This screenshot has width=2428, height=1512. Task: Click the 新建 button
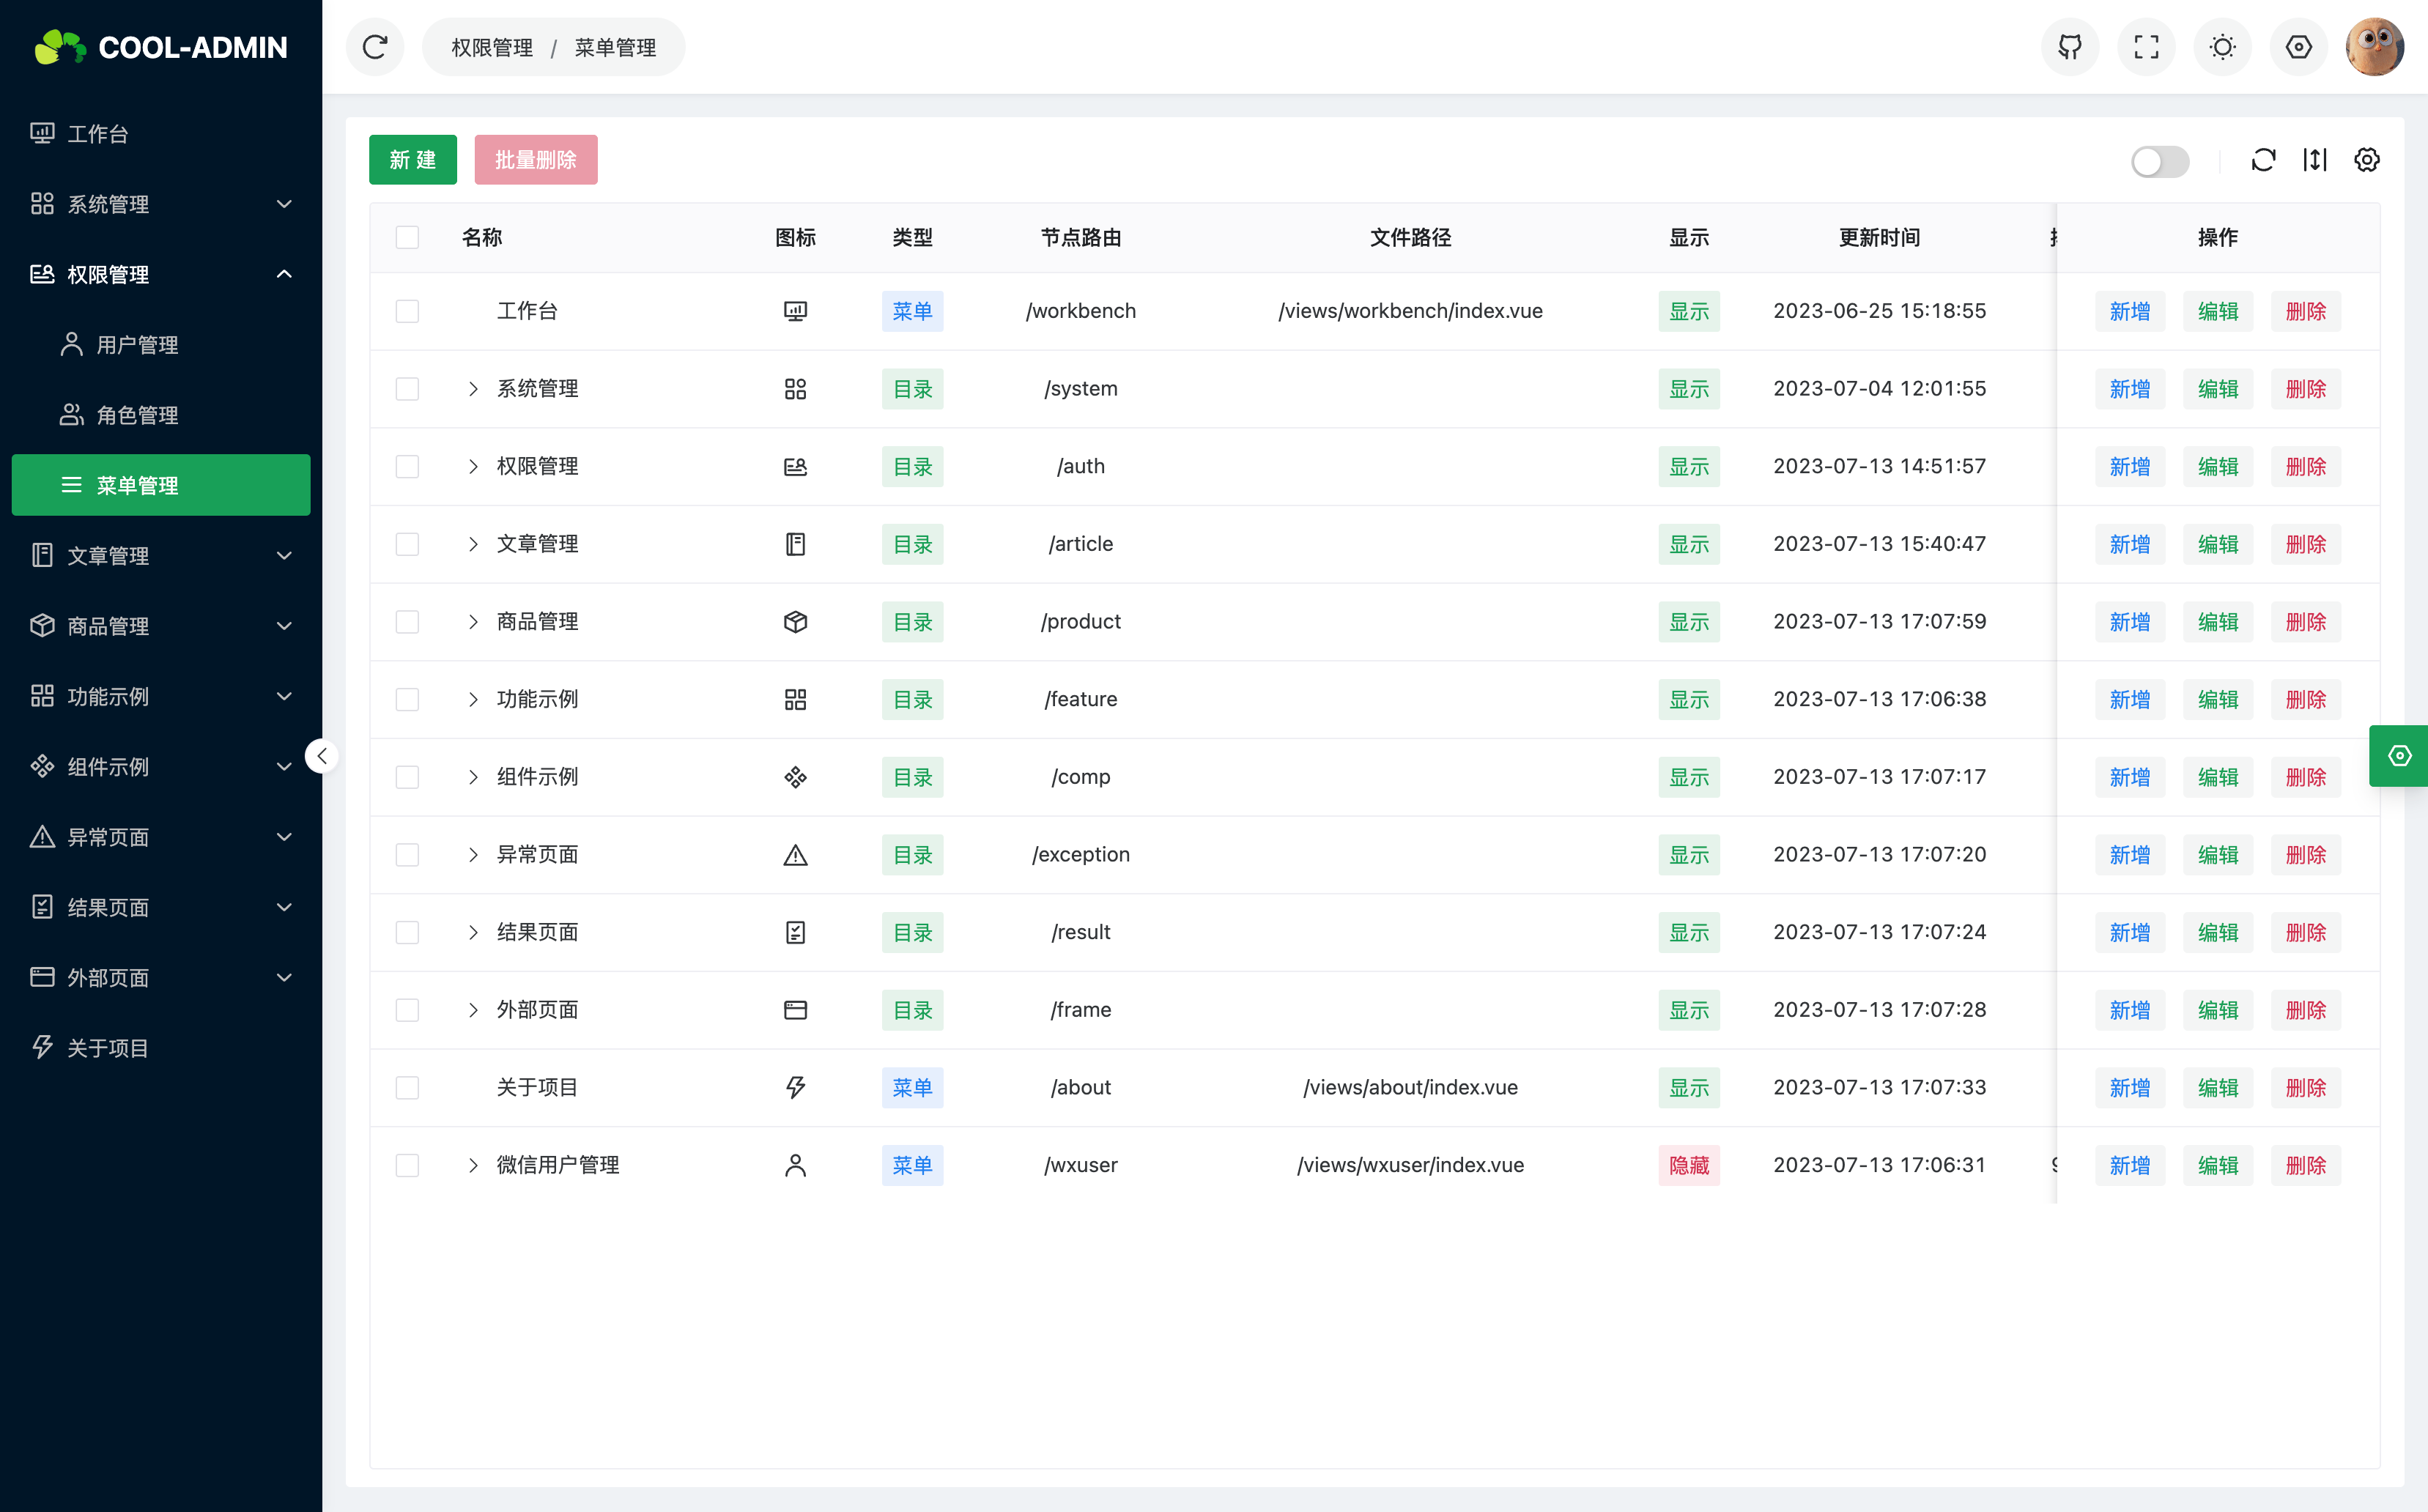click(412, 159)
